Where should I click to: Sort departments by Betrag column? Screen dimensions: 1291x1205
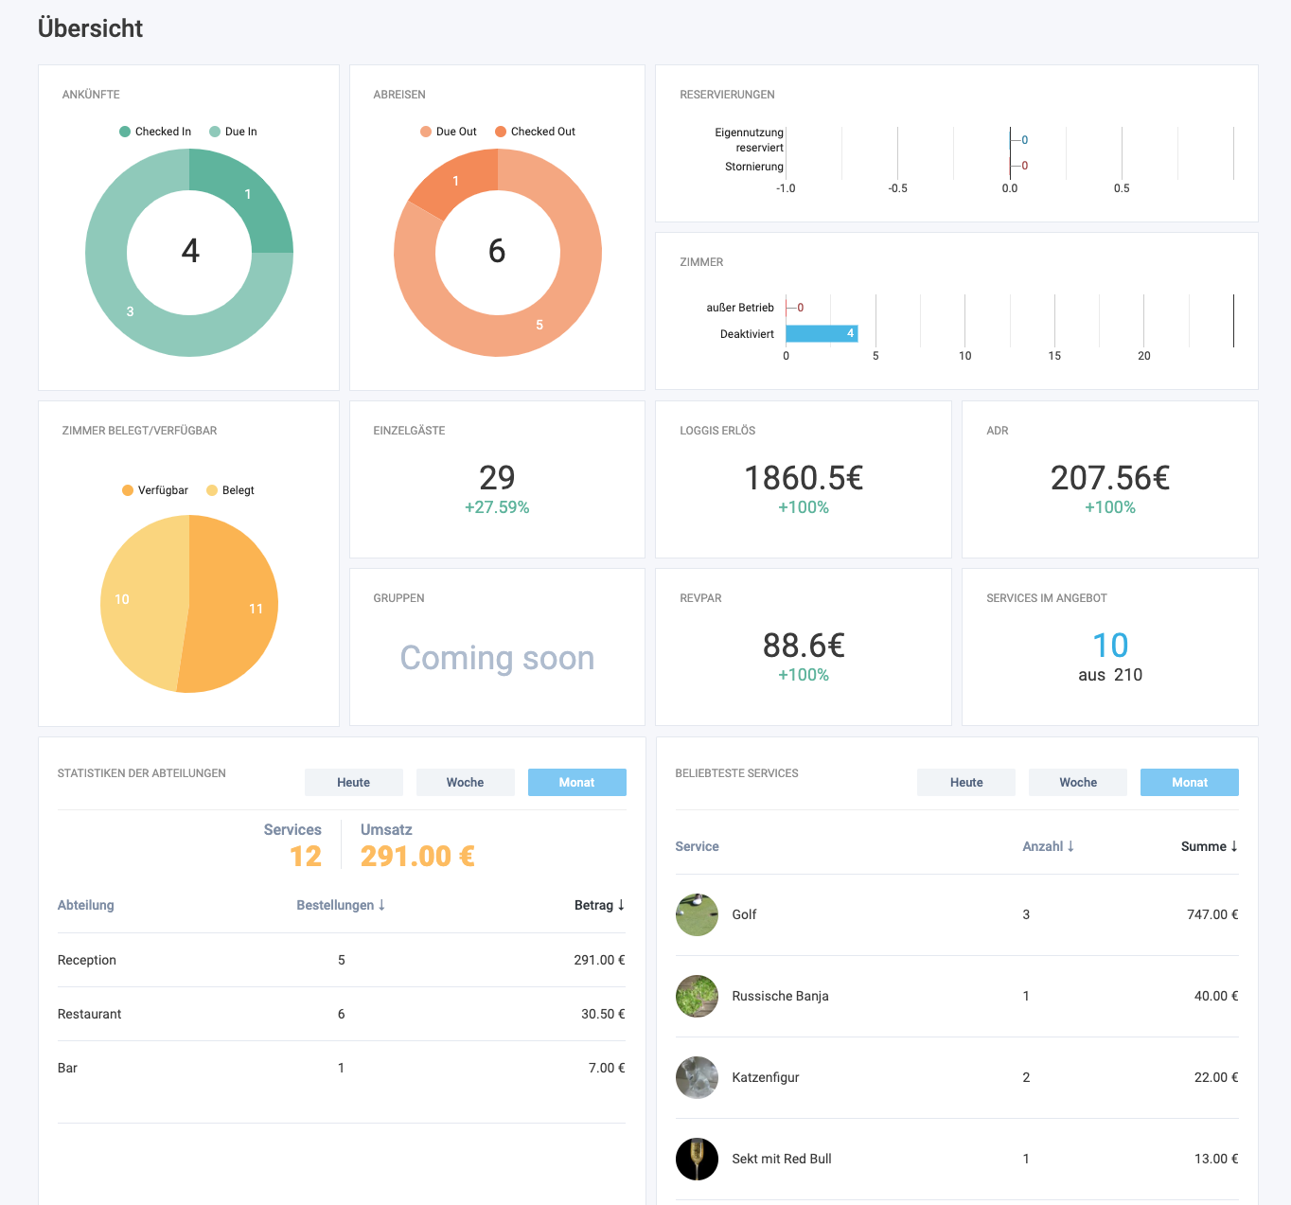click(x=600, y=905)
